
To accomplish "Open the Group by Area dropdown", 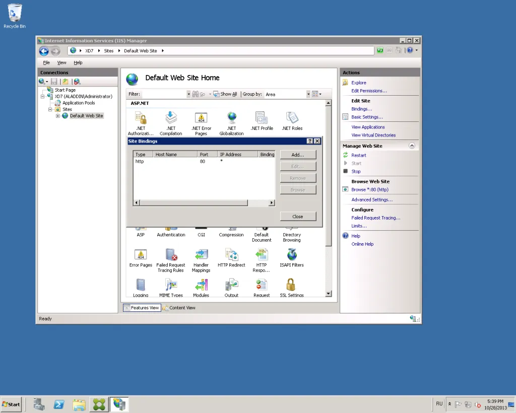I will 287,94.
